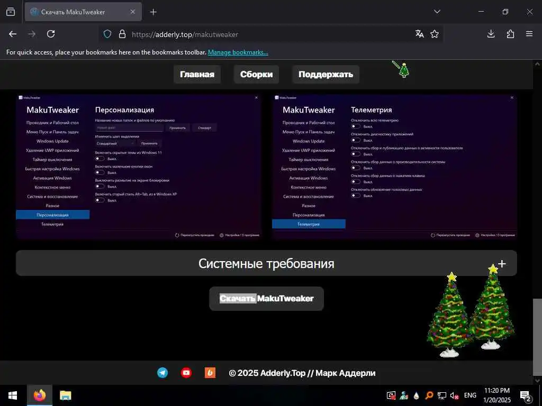Viewport: 542px width, 406px height.
Task: Click the 2025 Adderly.Top copyright text
Action: (x=302, y=373)
